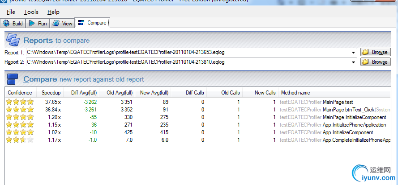This screenshot has width=398, height=185.
Task: Switch to the Build tab
Action: 13,24
